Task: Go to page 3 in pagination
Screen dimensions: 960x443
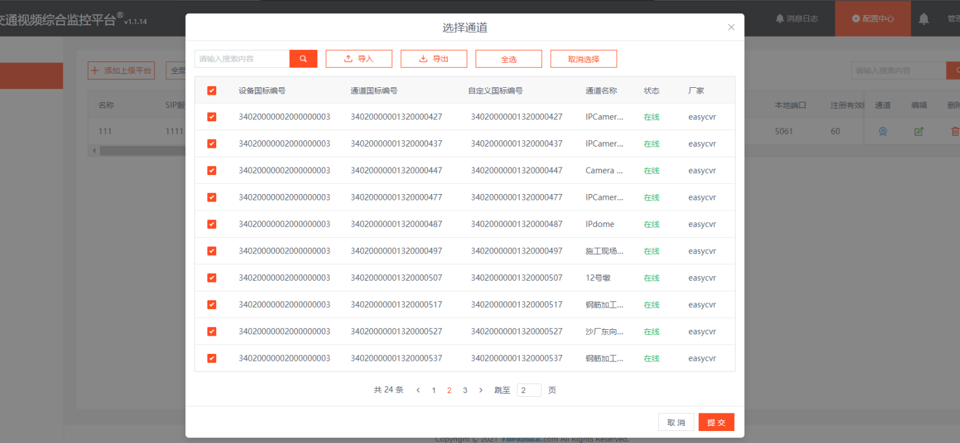Action: (465, 391)
